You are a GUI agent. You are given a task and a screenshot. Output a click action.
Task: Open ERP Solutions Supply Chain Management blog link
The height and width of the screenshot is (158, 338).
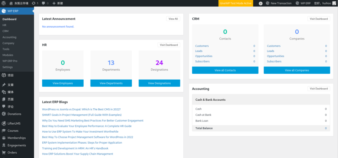coord(78,154)
